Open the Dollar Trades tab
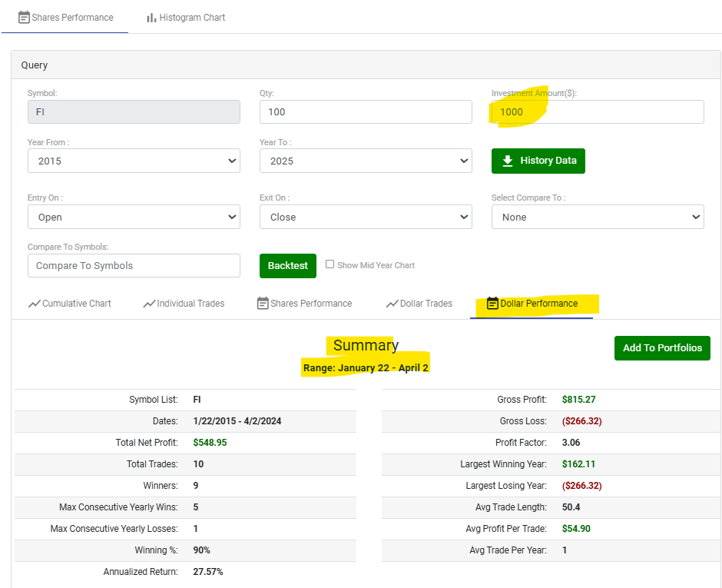This screenshot has width=722, height=588. pos(419,304)
